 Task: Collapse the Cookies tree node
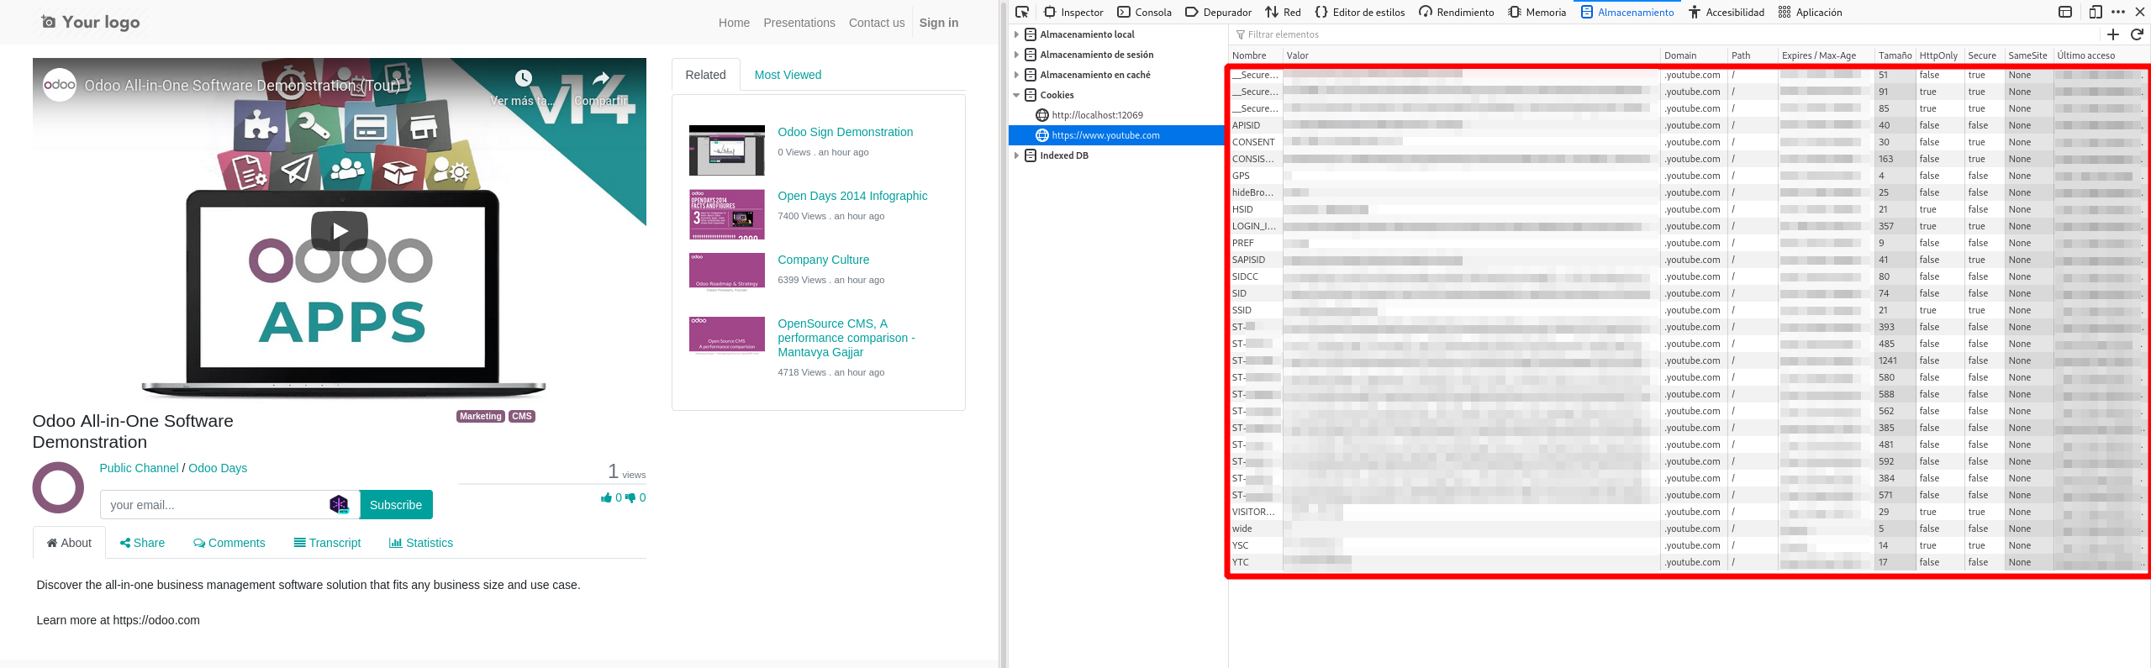click(x=1016, y=95)
